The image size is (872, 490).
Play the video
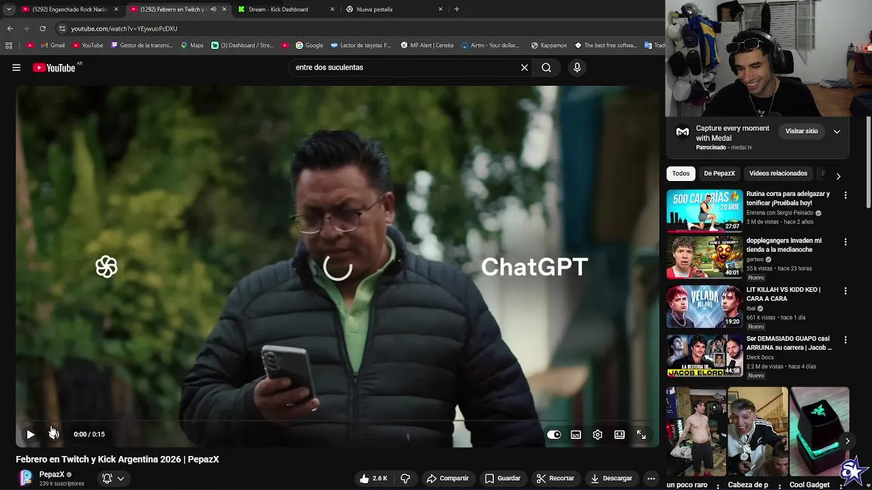tap(31, 434)
